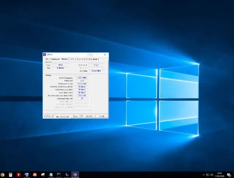Click the CPU-Z title bar logo icon
This screenshot has height=178, width=234.
coord(44,54)
